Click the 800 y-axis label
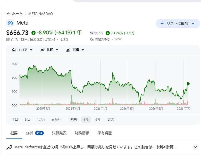Screen dimensions: 201x155 (x=14, y=64)
